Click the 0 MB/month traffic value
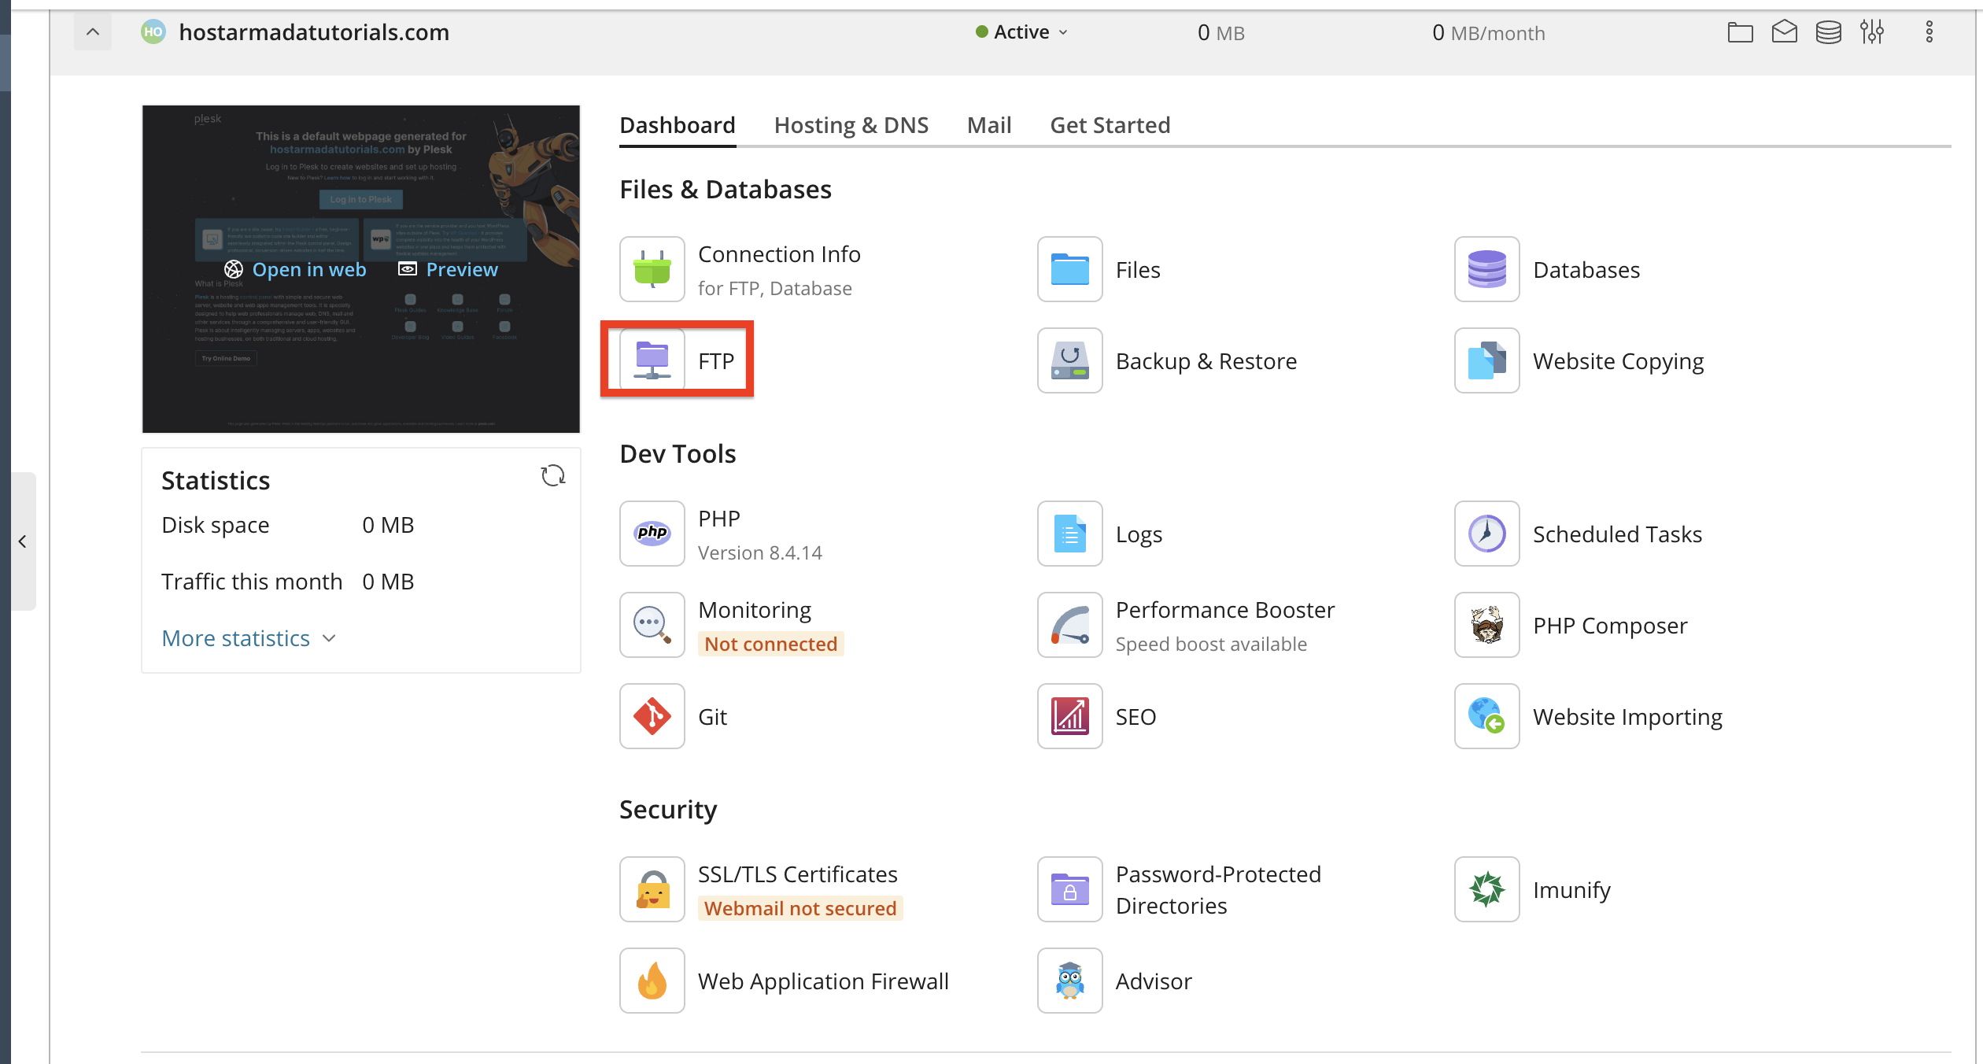 [1489, 32]
